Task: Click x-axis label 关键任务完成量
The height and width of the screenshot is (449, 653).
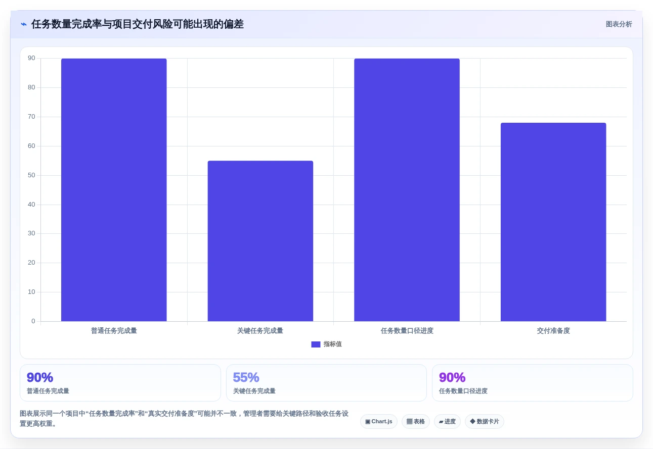Action: 260,331
